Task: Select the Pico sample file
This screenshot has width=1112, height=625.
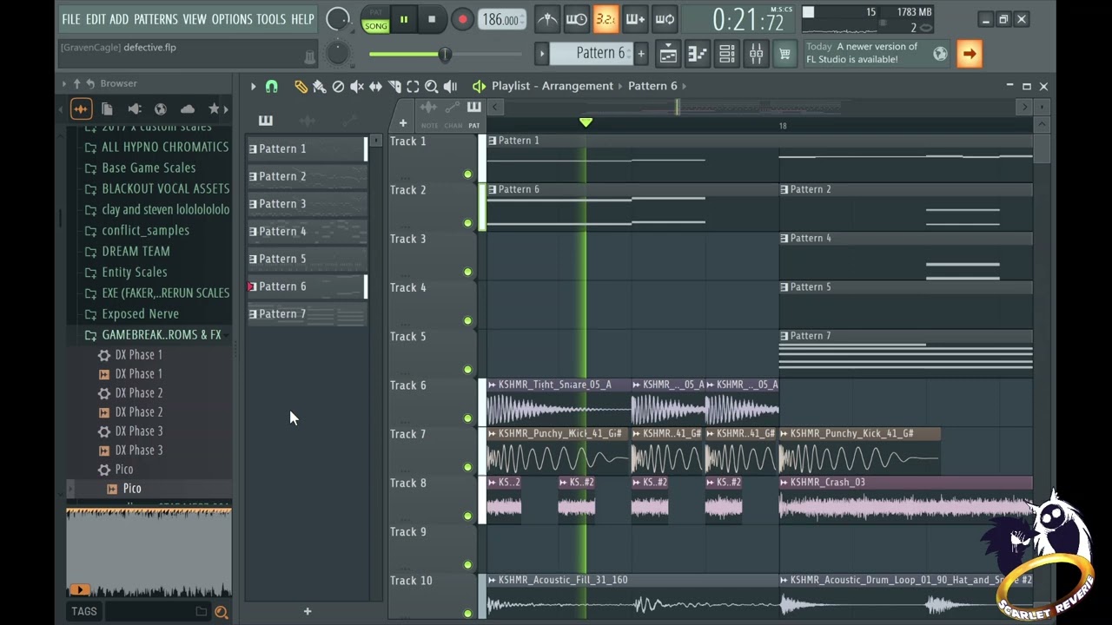Action: (132, 489)
